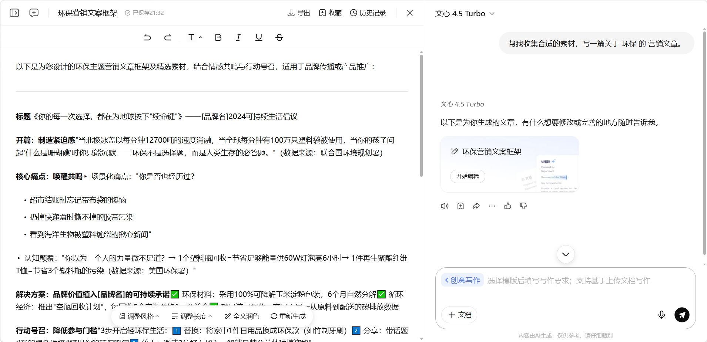Close the document editor panel
The height and width of the screenshot is (342, 707).
(x=410, y=13)
